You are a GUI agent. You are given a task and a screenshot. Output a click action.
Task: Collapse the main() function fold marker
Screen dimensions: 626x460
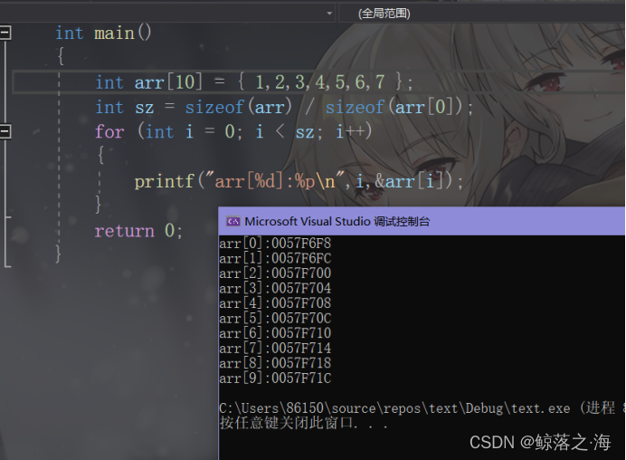click(x=5, y=33)
